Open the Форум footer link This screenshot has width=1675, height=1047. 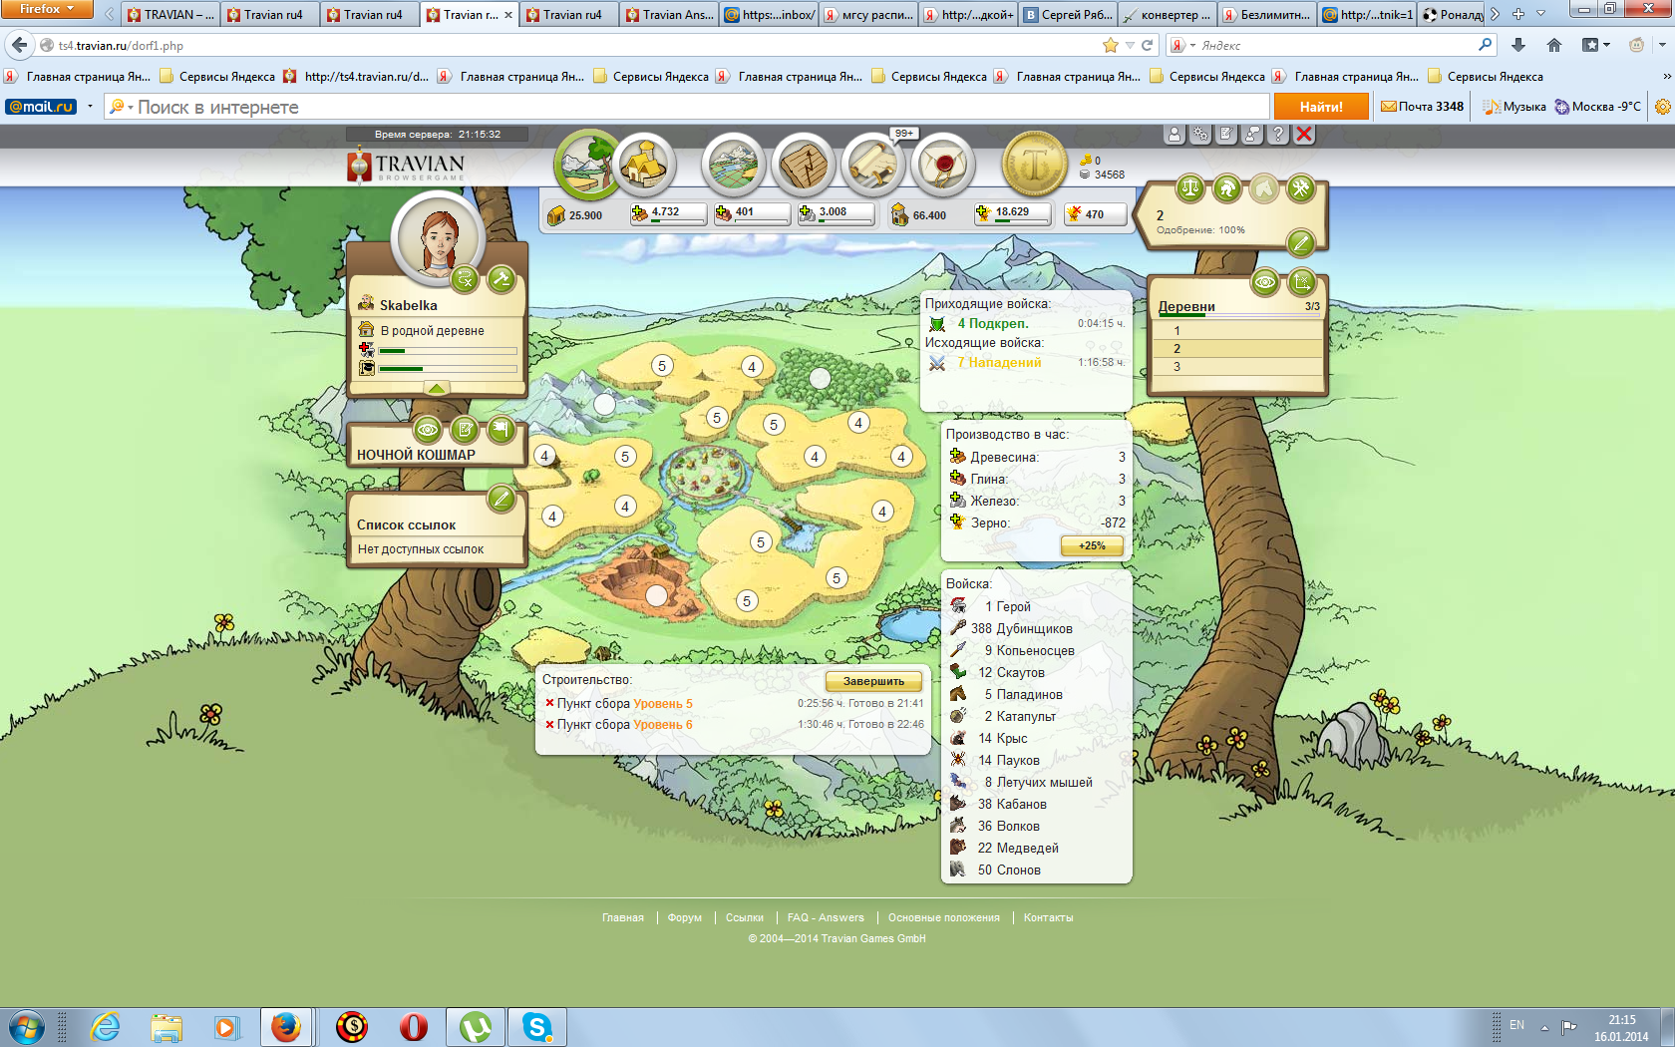pyautogui.click(x=685, y=917)
